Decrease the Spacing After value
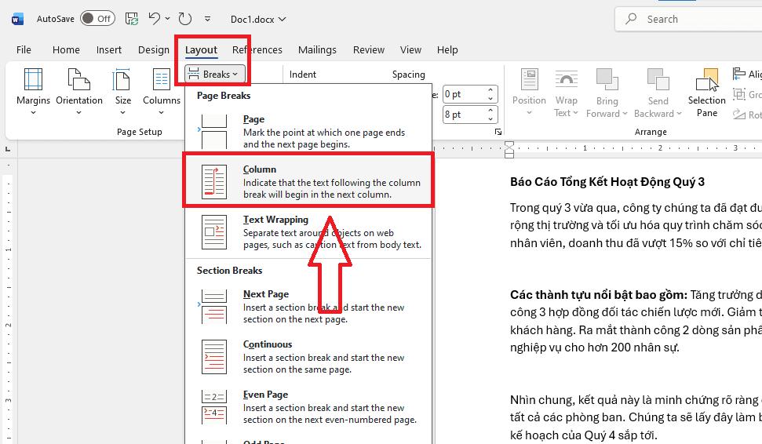Screen dimensions: 762x444 490,119
